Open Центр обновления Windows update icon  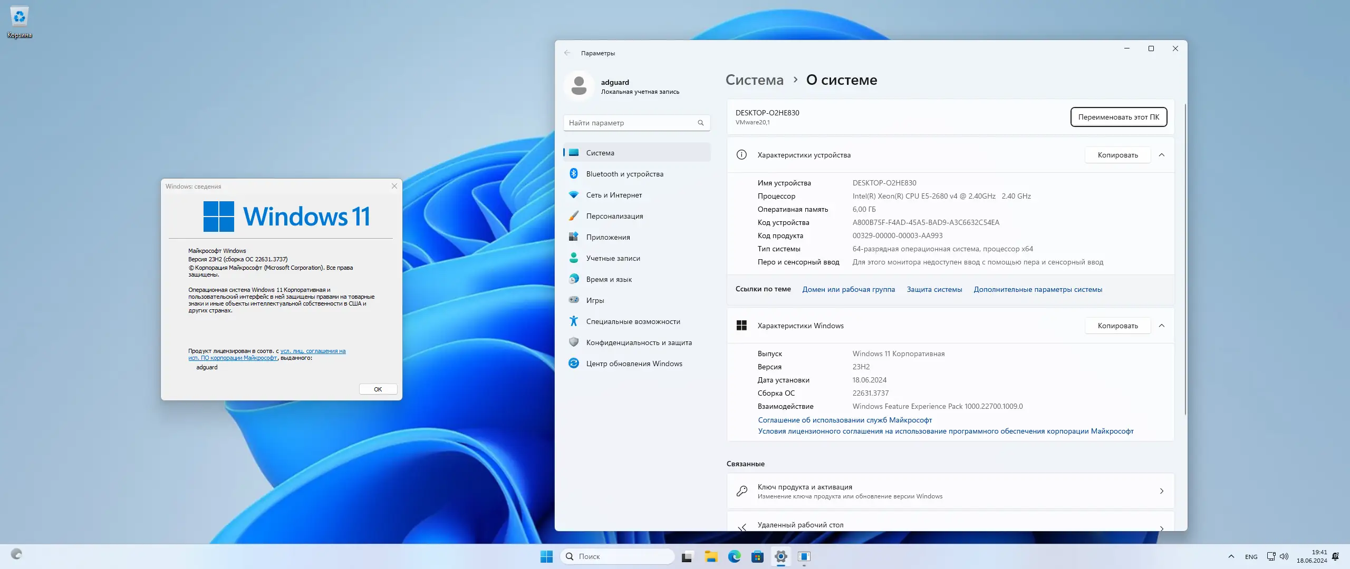tap(574, 364)
